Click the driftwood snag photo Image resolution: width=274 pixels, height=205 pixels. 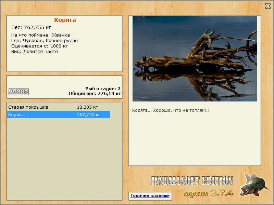click(x=195, y=58)
